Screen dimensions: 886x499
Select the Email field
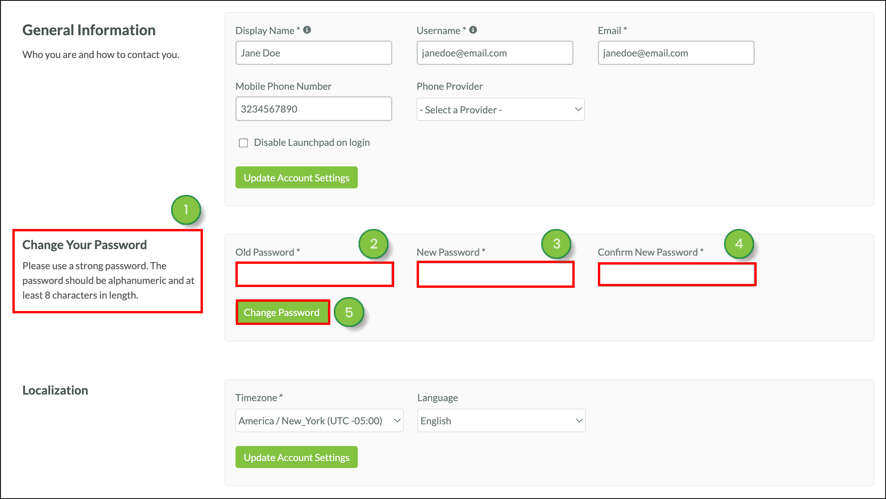point(676,53)
